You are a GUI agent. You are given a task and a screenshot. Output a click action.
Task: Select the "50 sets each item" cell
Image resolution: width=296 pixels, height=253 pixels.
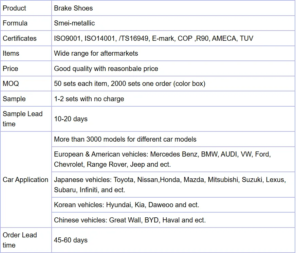click(x=130, y=84)
